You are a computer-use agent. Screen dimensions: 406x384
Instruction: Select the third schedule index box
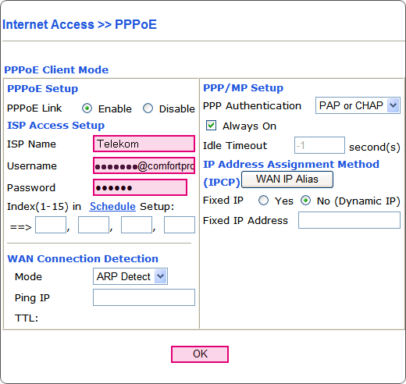[x=137, y=225]
